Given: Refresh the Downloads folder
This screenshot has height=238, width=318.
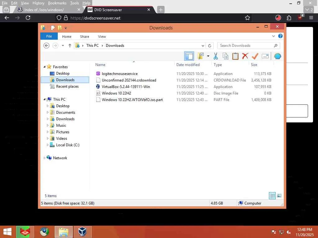Looking at the screenshot, I should [x=210, y=46].
